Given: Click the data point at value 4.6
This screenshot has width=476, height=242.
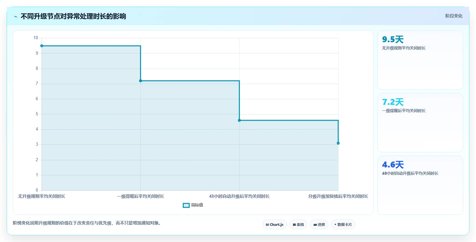Looking at the screenshot, I should tap(239, 120).
